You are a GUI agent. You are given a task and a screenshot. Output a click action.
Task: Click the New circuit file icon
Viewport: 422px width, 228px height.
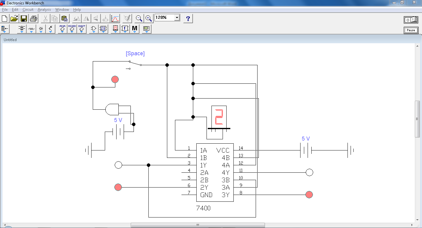coord(5,19)
